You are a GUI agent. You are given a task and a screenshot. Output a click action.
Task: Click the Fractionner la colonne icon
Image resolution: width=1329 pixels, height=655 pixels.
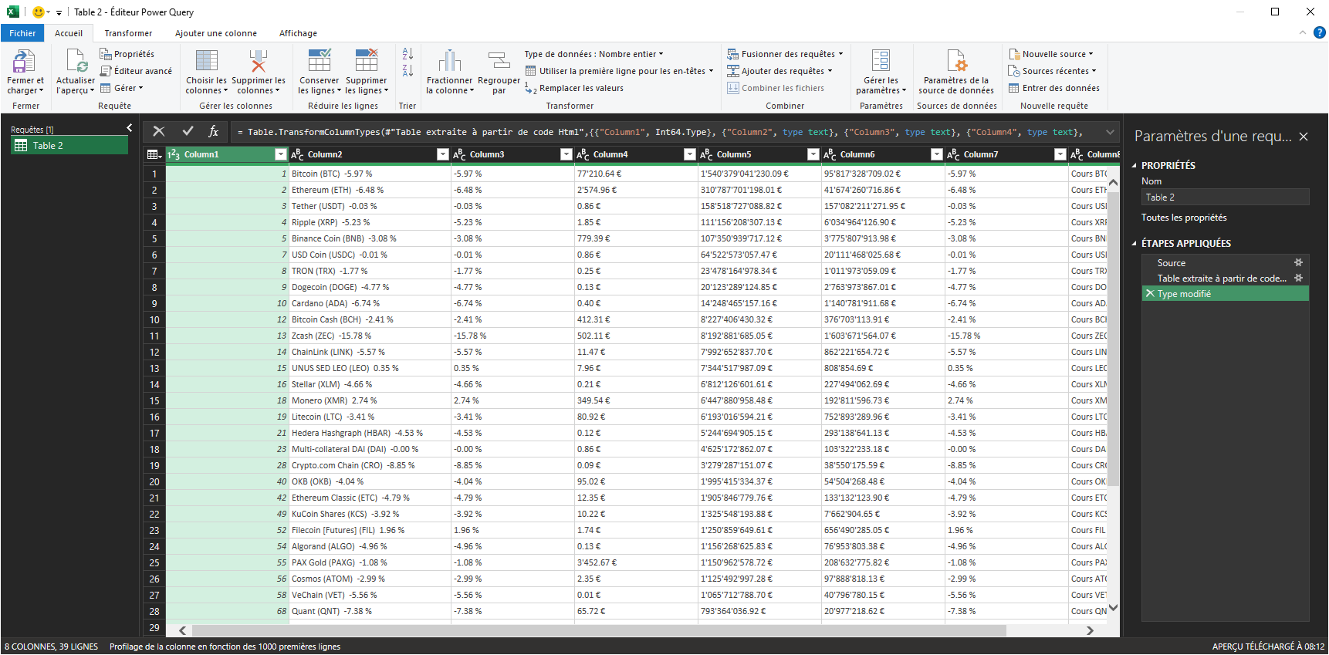pos(449,61)
